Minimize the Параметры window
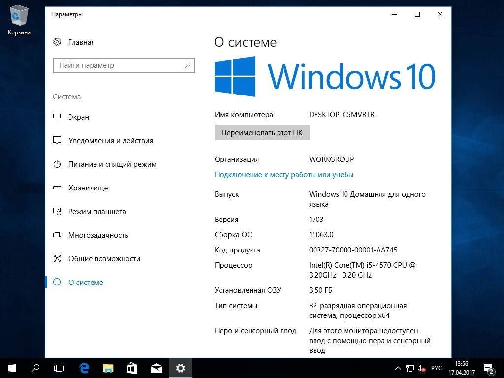The height and width of the screenshot is (378, 504). (395, 14)
